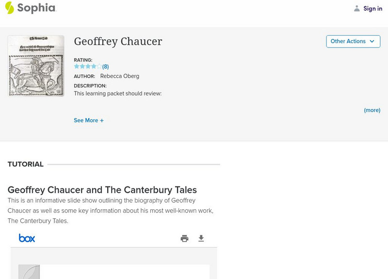Image resolution: width=388 pixels, height=279 pixels.
Task: Click the fifth empty rating star
Action: pyautogui.click(x=99, y=66)
